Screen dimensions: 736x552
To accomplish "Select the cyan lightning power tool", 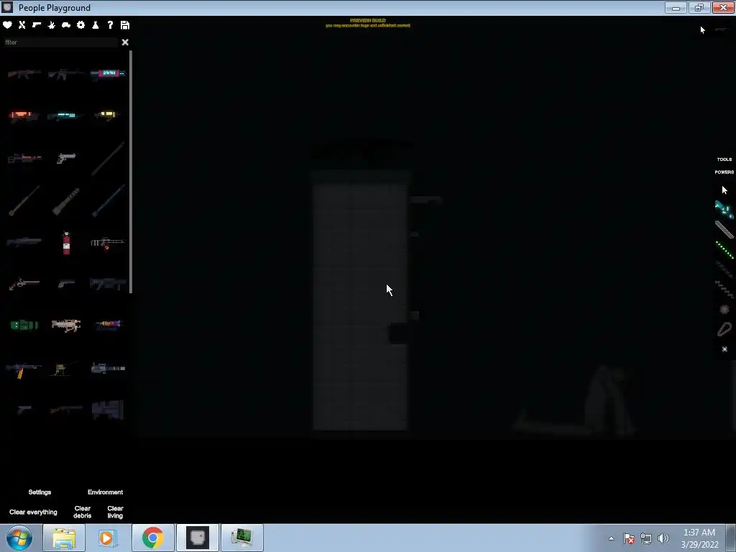I will click(724, 209).
